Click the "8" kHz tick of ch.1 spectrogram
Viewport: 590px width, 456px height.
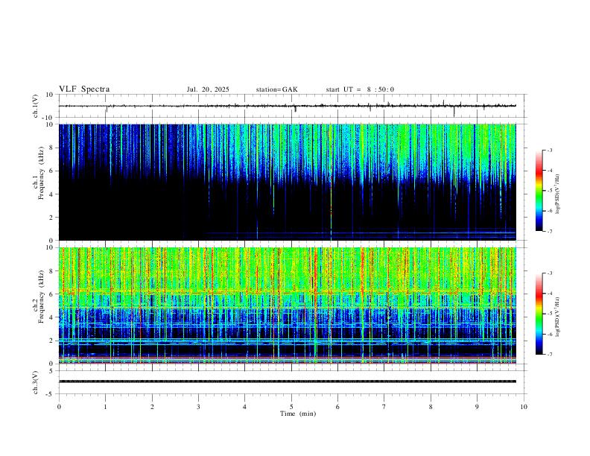click(51, 148)
